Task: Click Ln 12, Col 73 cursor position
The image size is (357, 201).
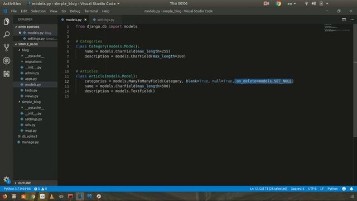Action: click(x=268, y=189)
